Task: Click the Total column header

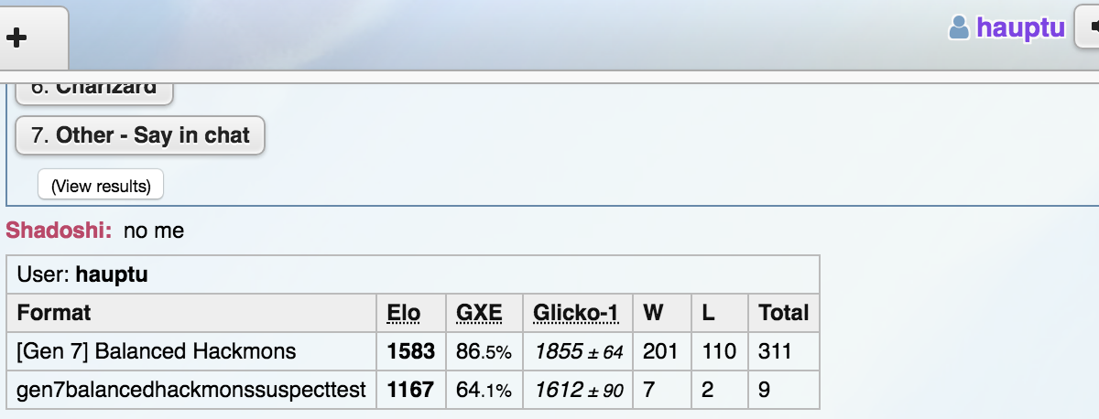Action: click(x=784, y=313)
